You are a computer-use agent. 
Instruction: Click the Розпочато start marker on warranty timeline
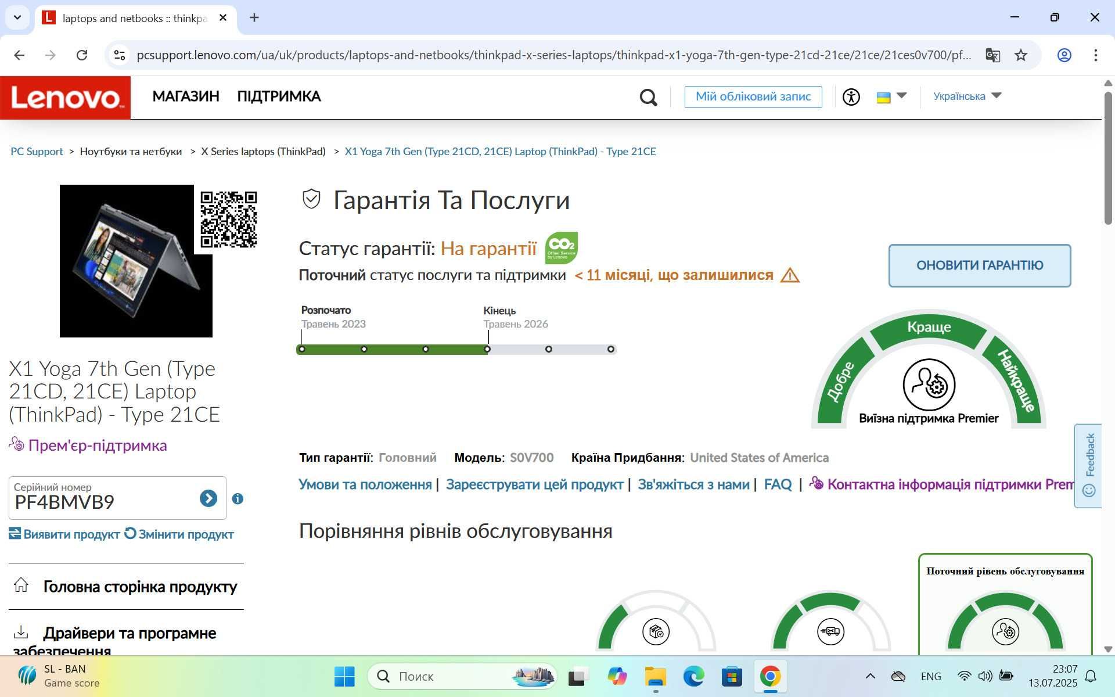click(x=302, y=349)
